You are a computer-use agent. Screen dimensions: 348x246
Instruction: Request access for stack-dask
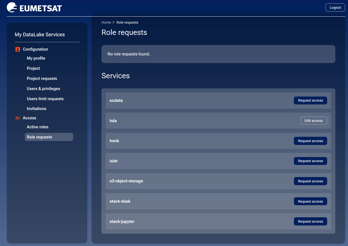[x=311, y=202]
